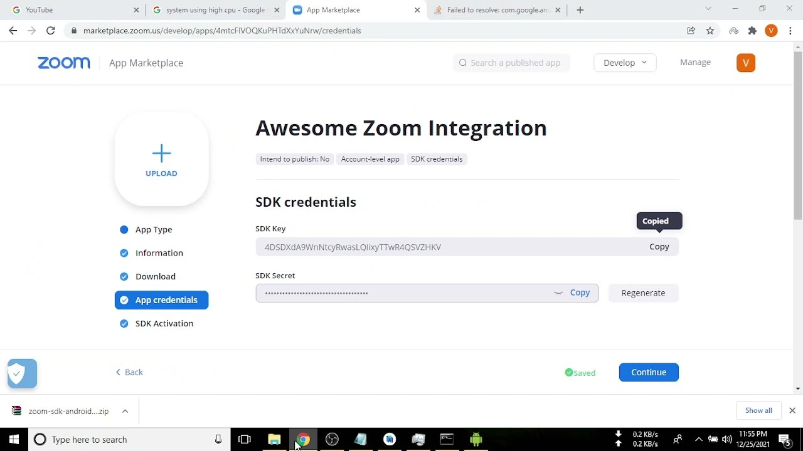
Task: Open OBS Studio from taskbar
Action: coord(332,440)
